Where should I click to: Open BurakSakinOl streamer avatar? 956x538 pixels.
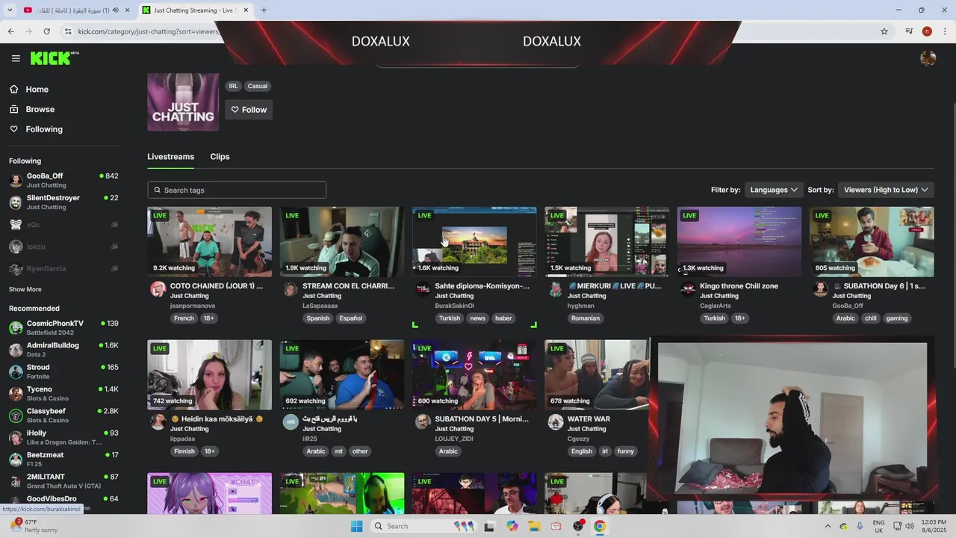423,290
